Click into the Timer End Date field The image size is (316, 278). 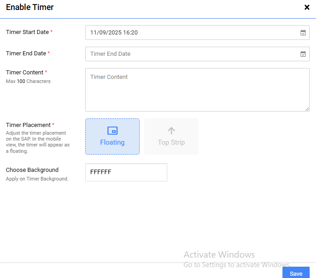190,54
